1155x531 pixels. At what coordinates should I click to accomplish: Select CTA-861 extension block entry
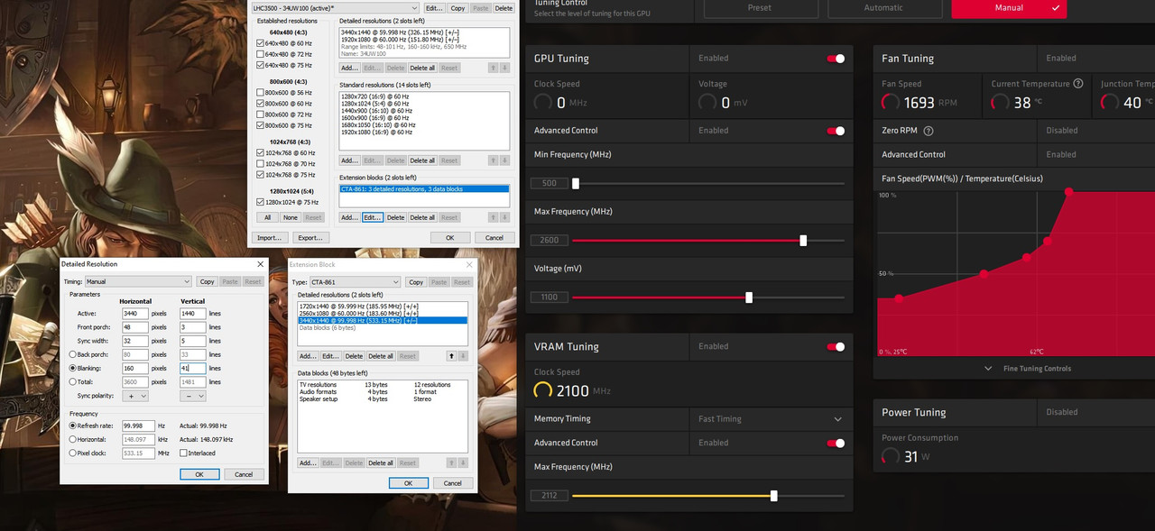tap(424, 189)
